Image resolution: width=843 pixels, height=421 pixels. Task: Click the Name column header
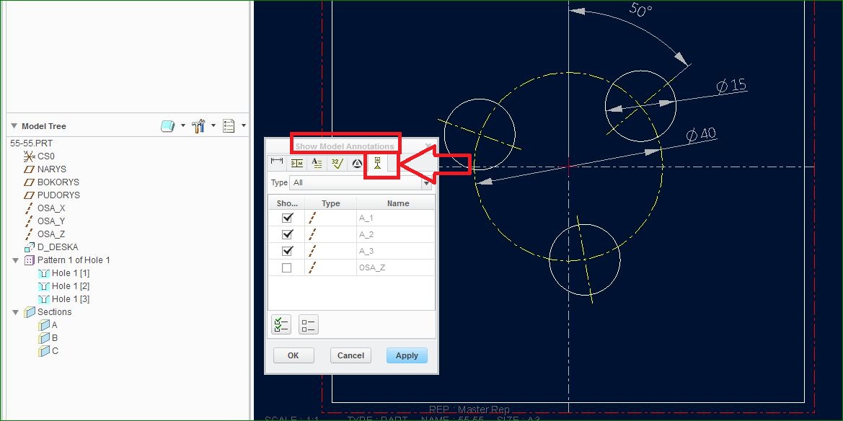point(398,203)
